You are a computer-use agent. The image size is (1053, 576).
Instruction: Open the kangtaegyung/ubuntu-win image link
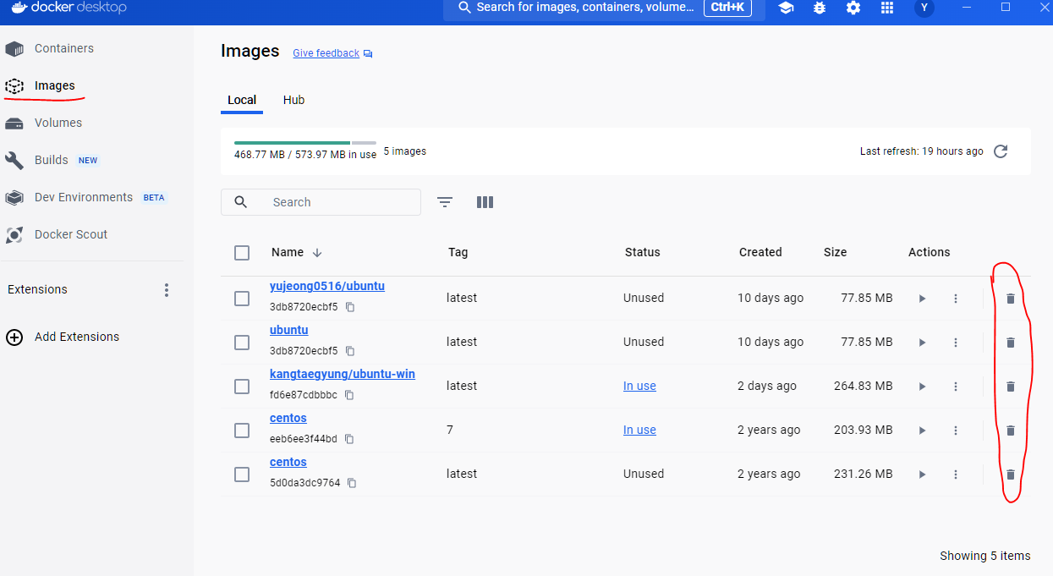pyautogui.click(x=343, y=374)
